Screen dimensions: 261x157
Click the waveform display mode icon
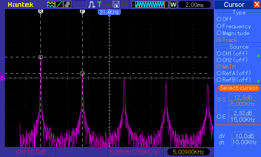coord(51,5)
